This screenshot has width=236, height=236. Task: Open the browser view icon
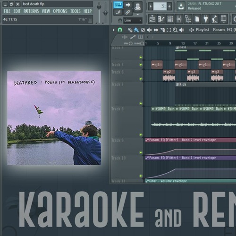tap(188, 19)
